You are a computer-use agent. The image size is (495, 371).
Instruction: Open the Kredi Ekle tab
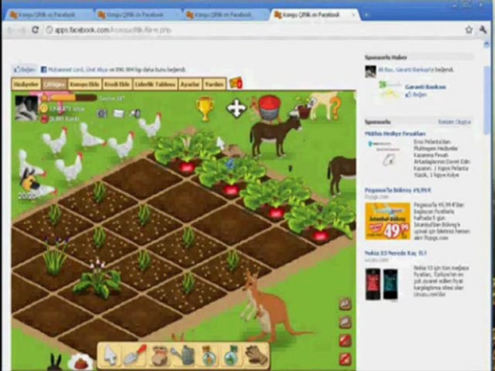[117, 84]
